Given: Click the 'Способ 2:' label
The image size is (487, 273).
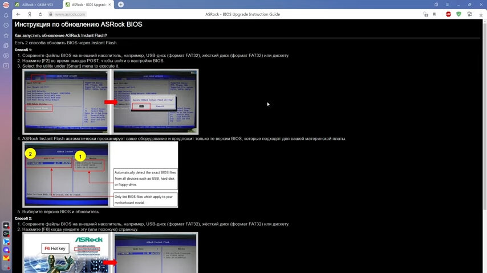Looking at the screenshot, I should pos(23,218).
